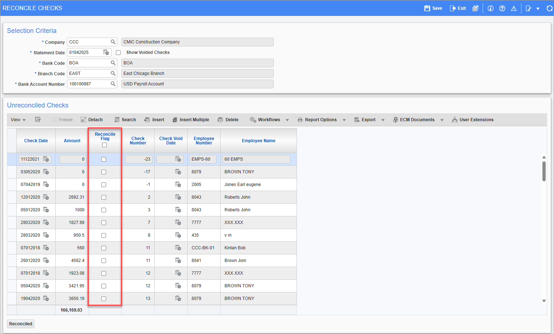Open User Extensions in toolbar
Screen dimensions: 554x334
point(473,120)
